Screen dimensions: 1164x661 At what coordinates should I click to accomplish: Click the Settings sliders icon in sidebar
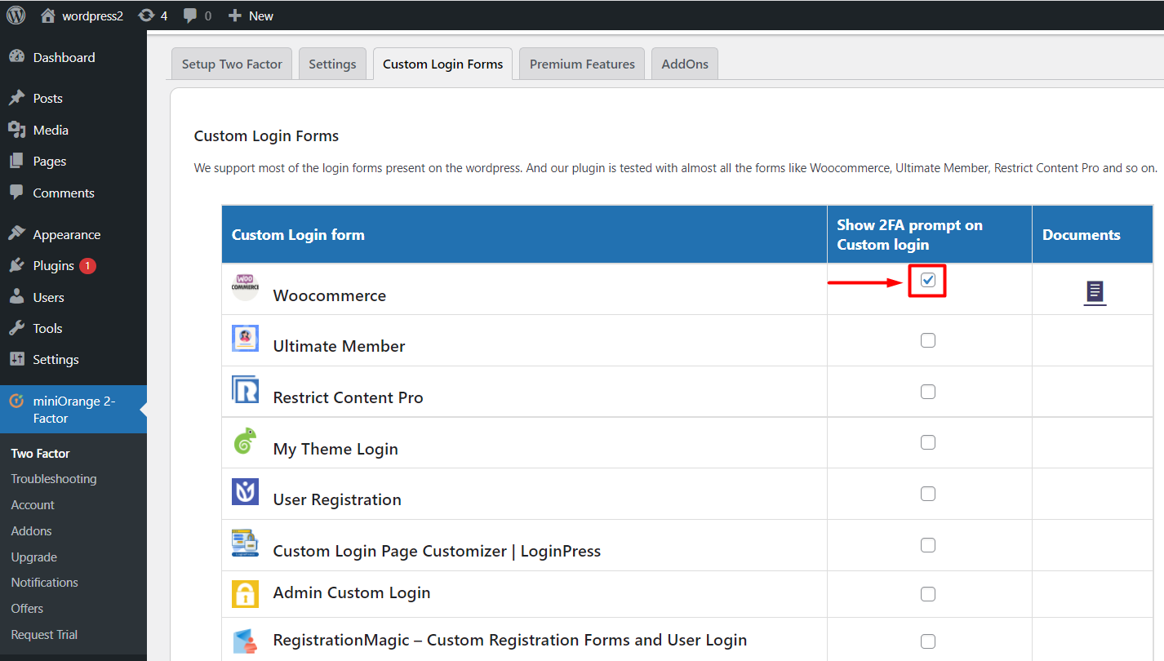[16, 359]
